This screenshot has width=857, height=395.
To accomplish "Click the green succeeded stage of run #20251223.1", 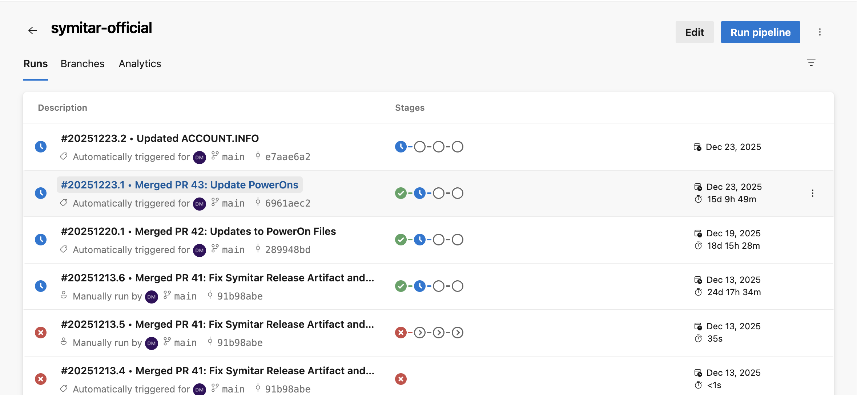I will pos(401,193).
